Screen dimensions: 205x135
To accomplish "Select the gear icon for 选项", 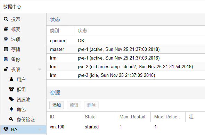I will click(6, 39).
